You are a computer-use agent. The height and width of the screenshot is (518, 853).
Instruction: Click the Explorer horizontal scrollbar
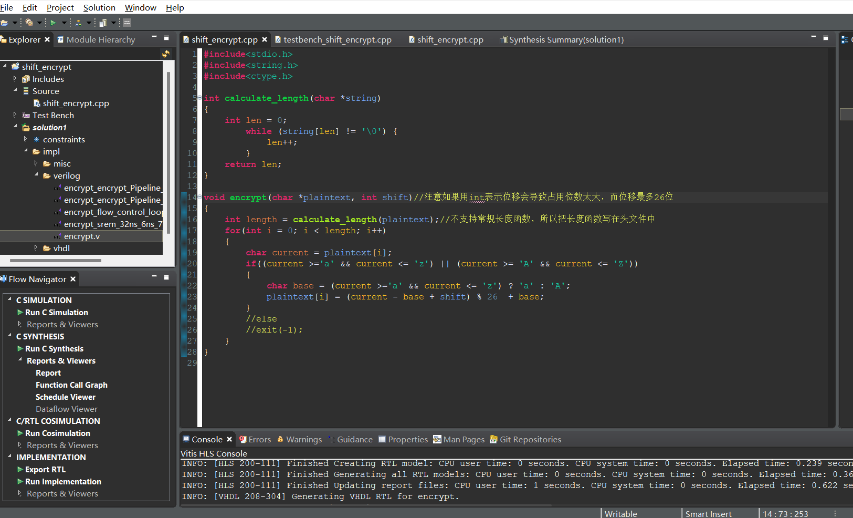pyautogui.click(x=56, y=260)
